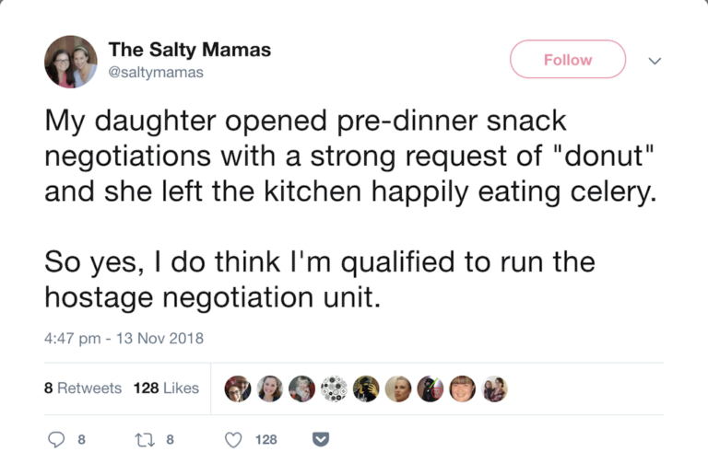Follow The Salty Mamas account

click(568, 59)
